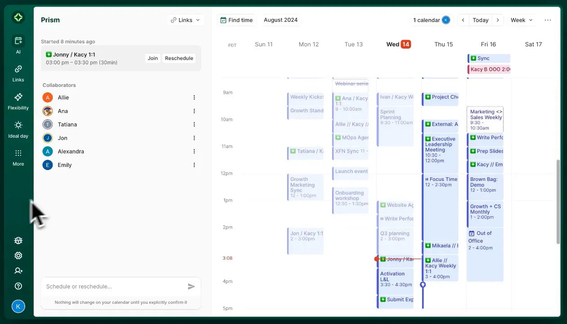Click the send arrow in schedule box
This screenshot has height=324, width=567.
click(191, 287)
